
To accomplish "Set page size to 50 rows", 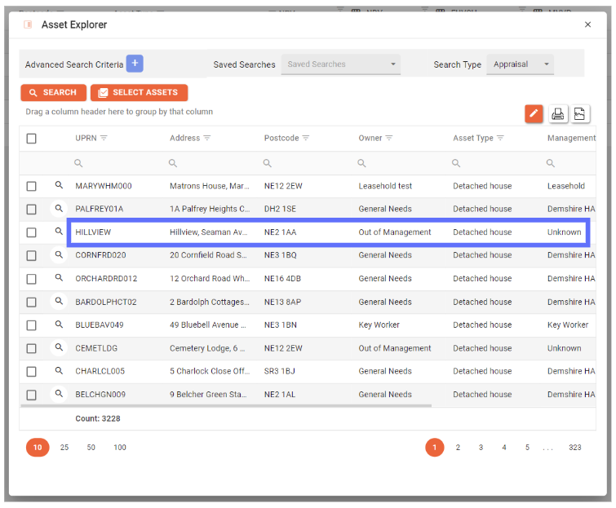I will point(91,448).
